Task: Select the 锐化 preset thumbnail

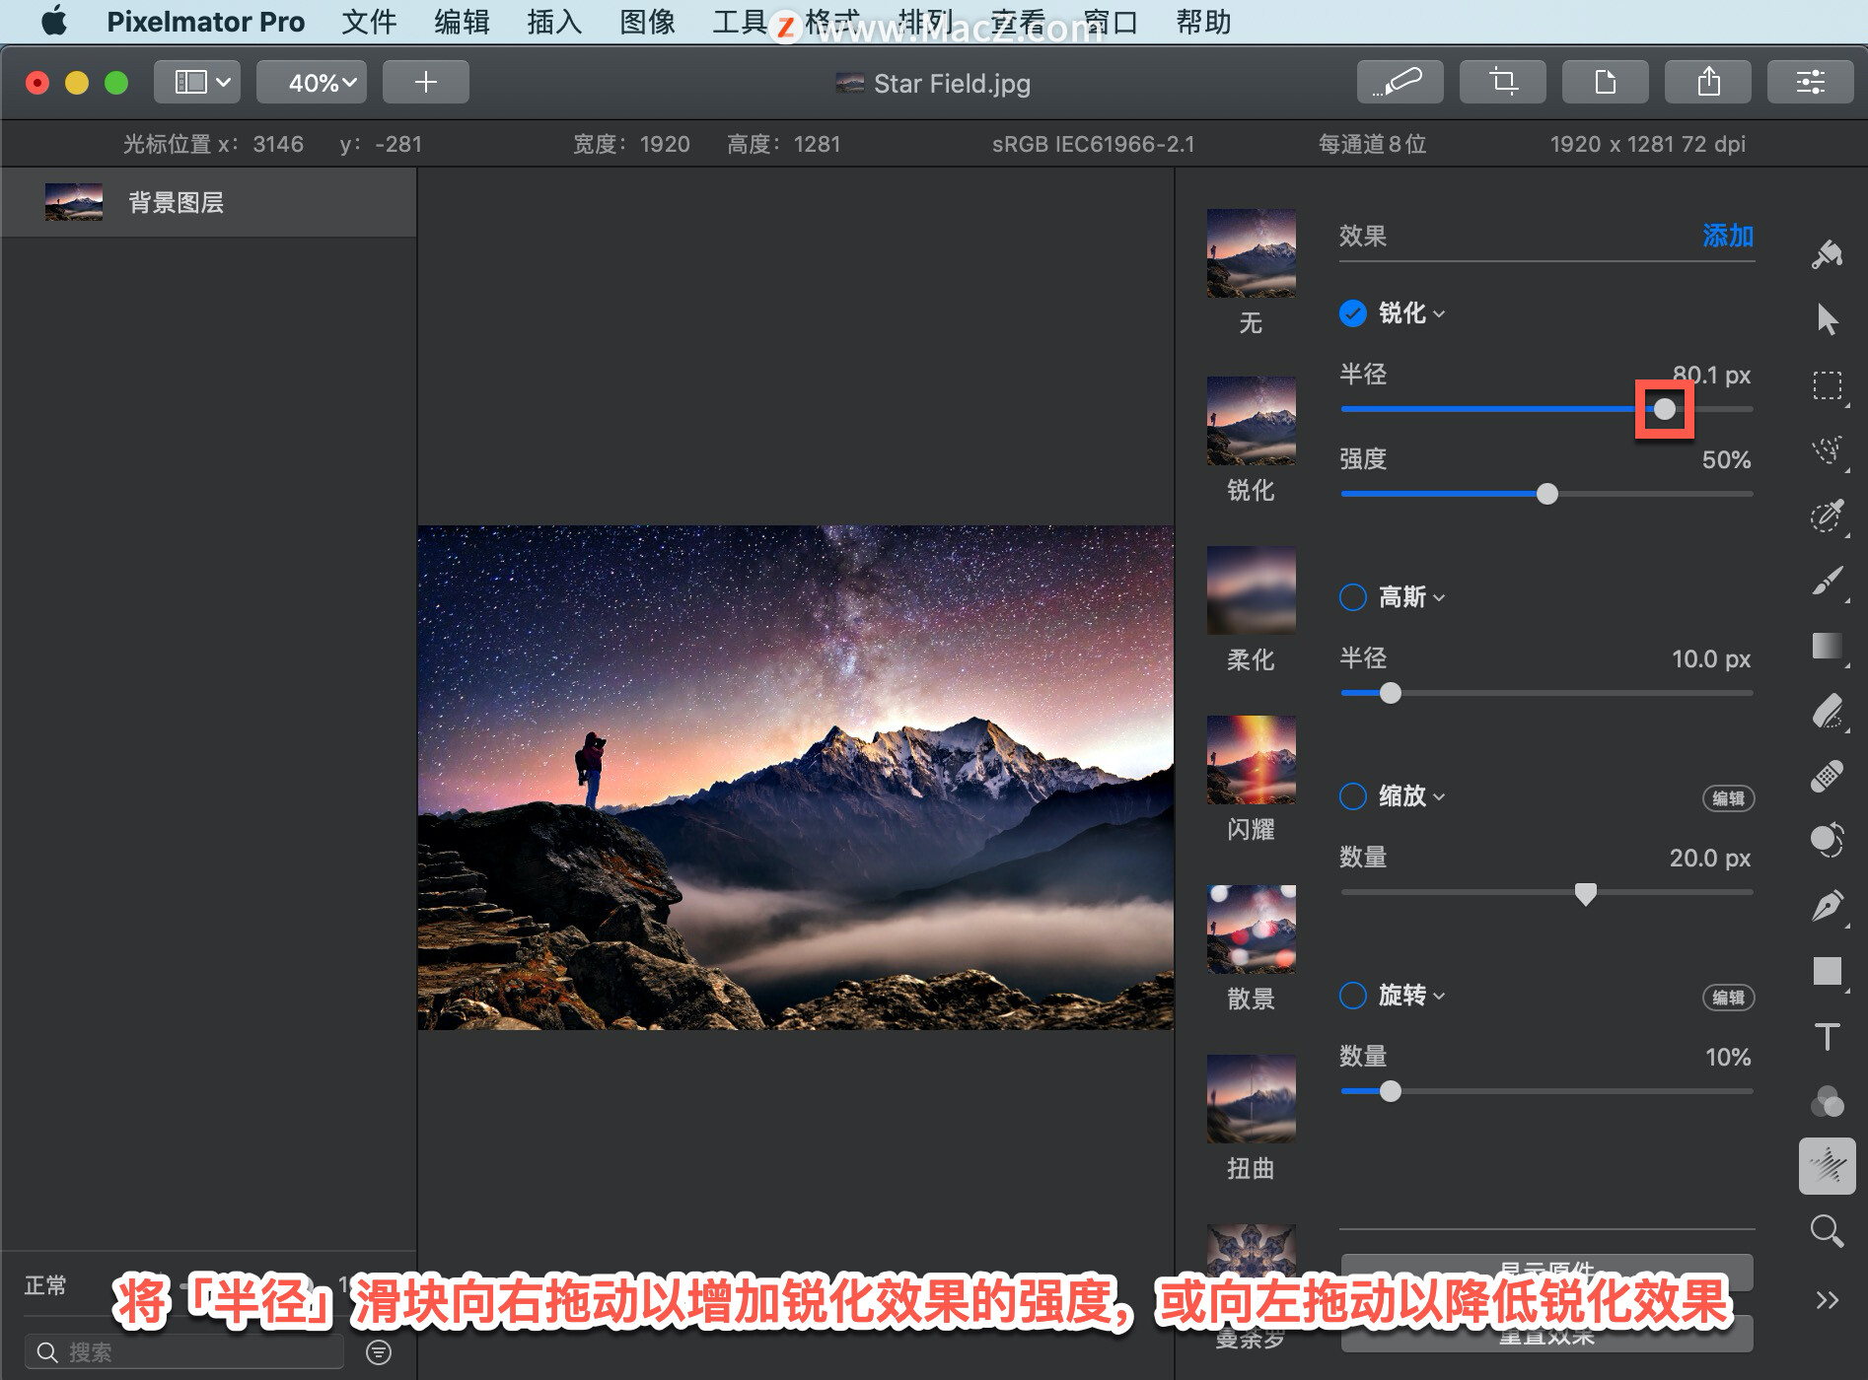Action: click(x=1251, y=421)
